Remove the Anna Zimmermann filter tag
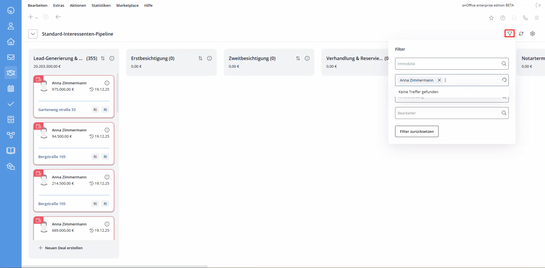 [439, 80]
